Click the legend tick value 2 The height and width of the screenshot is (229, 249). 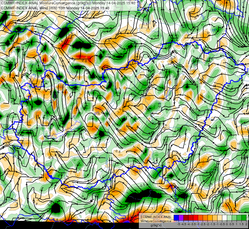pyautogui.click(x=246, y=224)
